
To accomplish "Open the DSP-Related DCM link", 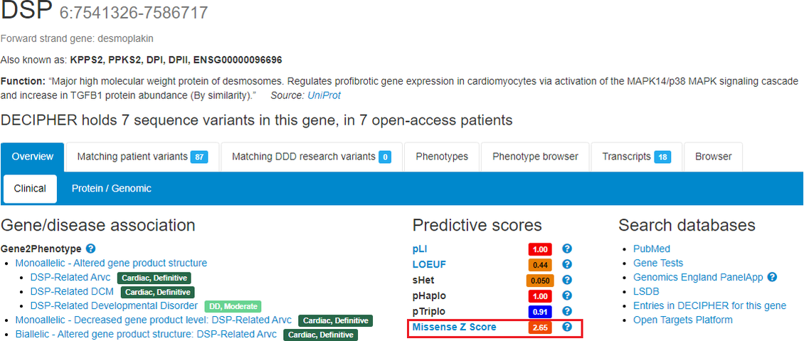I will coord(73,292).
